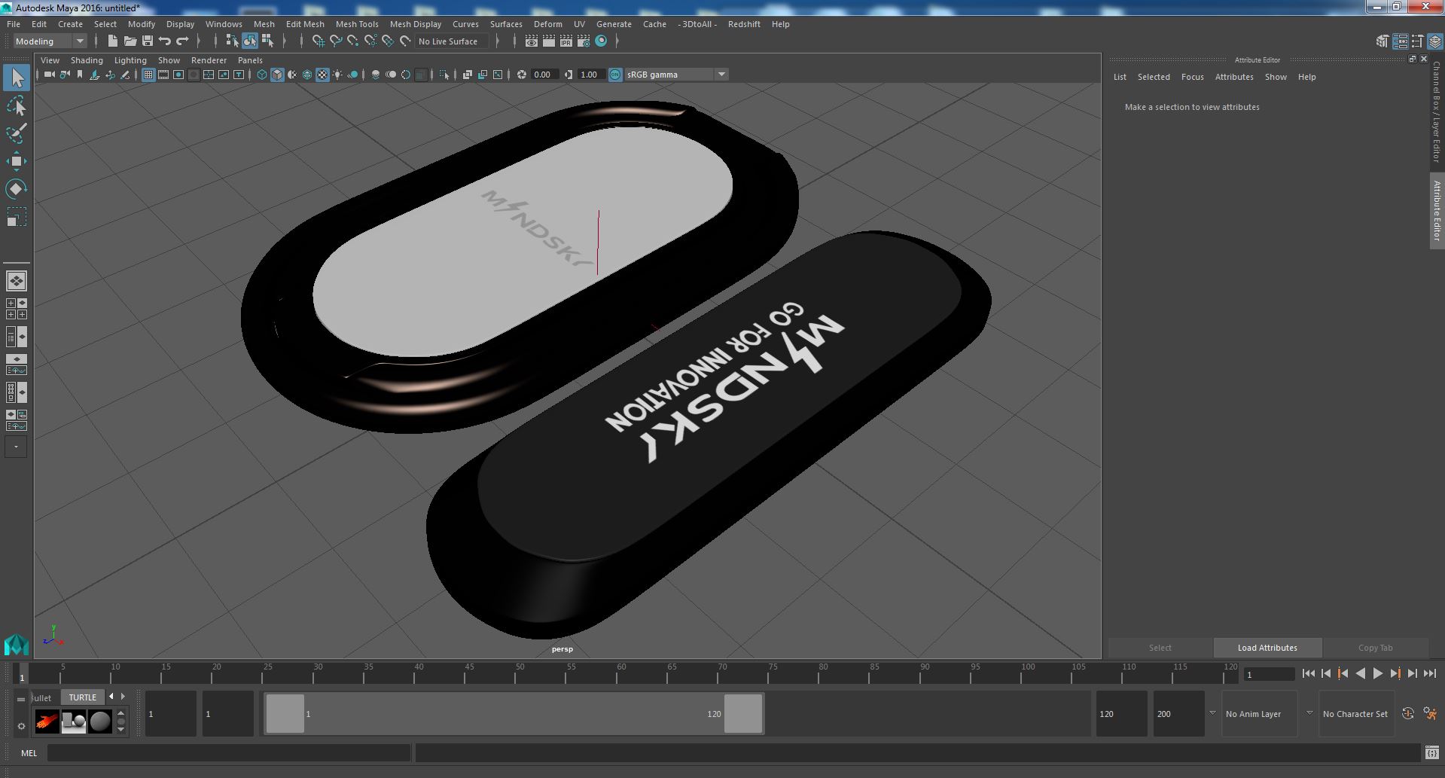
Task: Open the Redshift menu
Action: click(x=744, y=24)
